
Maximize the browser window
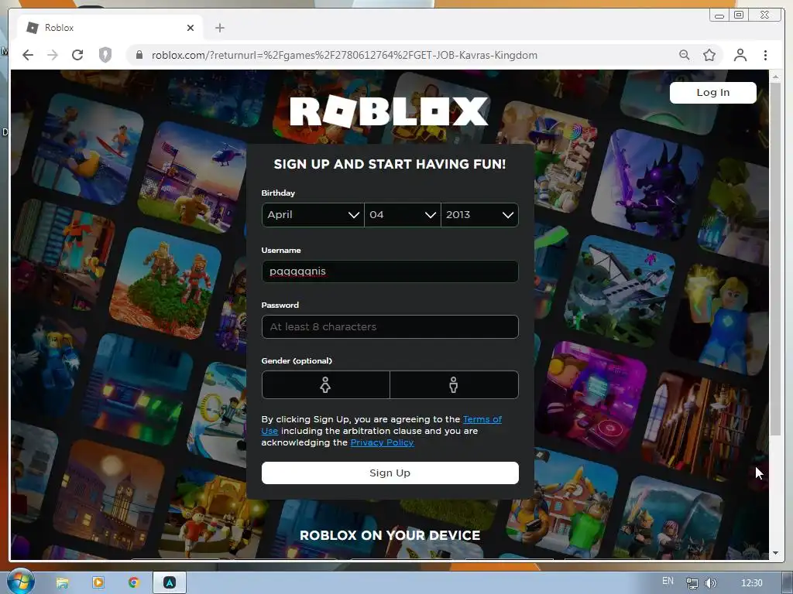click(x=739, y=15)
